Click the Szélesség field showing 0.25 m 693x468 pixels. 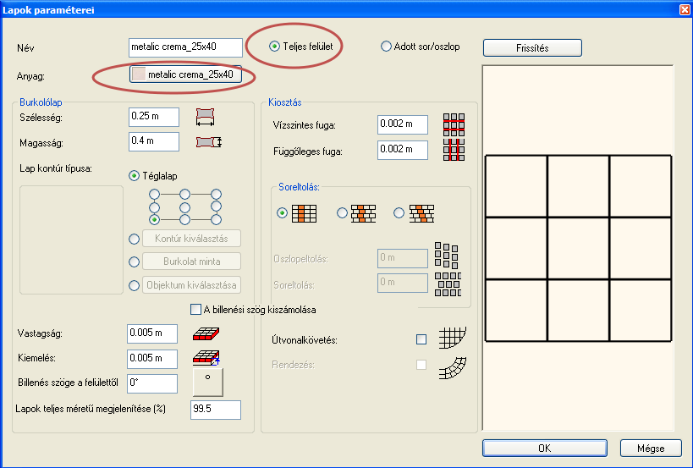pyautogui.click(x=154, y=117)
